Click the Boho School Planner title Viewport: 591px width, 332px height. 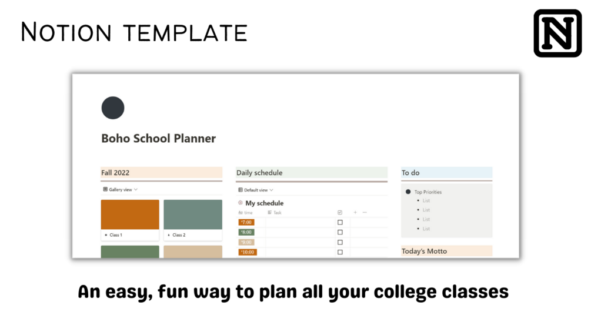tap(159, 139)
